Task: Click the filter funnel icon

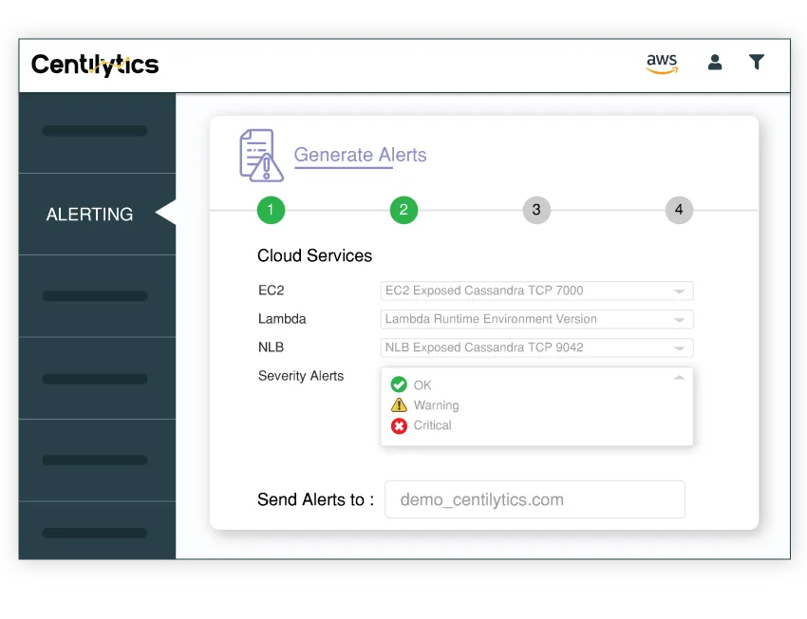Action: (756, 62)
